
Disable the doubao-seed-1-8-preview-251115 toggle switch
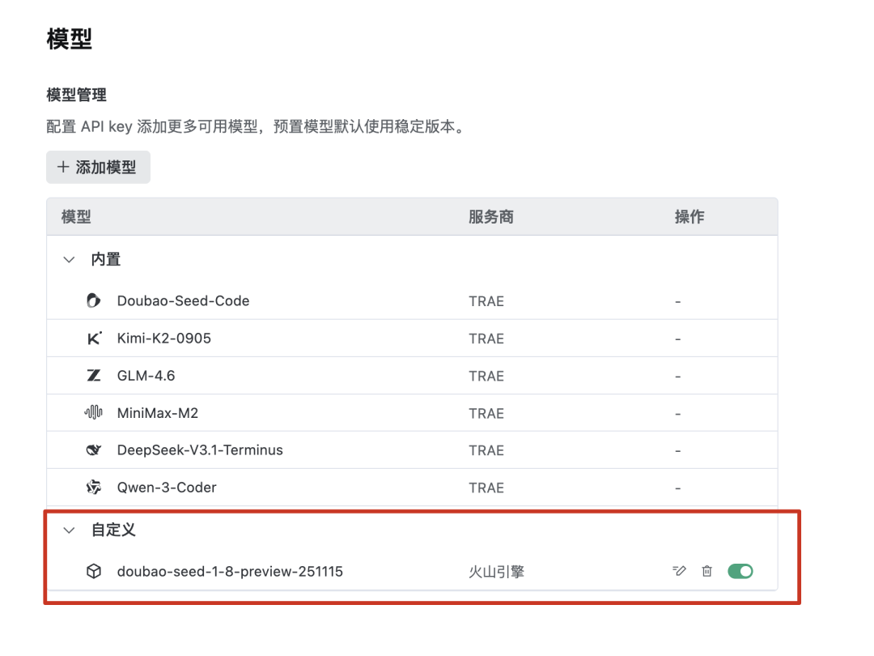click(740, 571)
